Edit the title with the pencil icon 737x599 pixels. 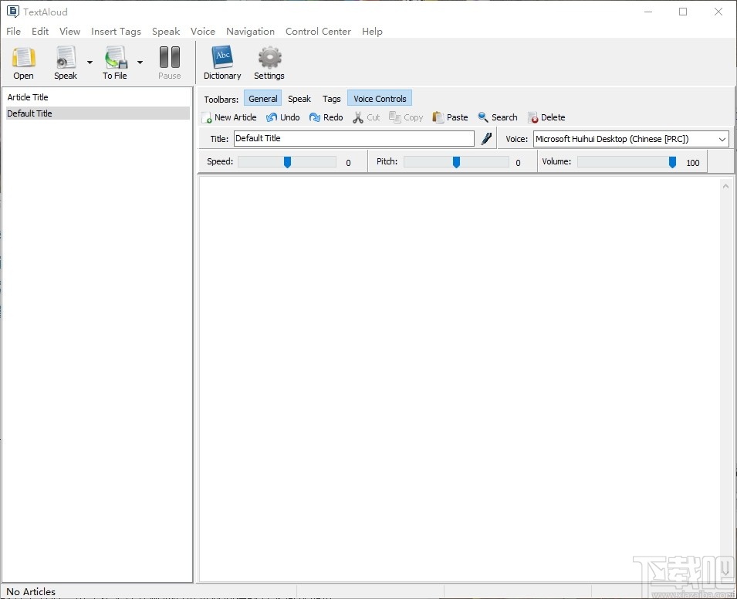pos(486,138)
